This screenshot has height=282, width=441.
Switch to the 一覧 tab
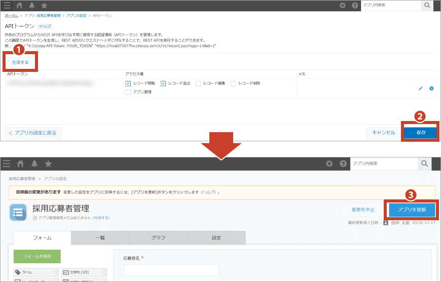coord(100,237)
